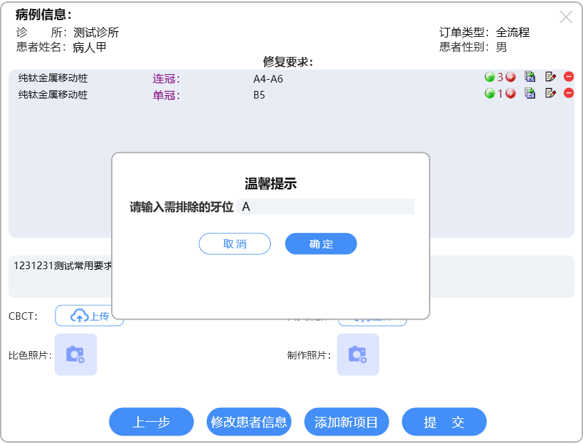Delete the 连冠 A4-A6 restoration row
This screenshot has width=583, height=444.
coord(568,77)
